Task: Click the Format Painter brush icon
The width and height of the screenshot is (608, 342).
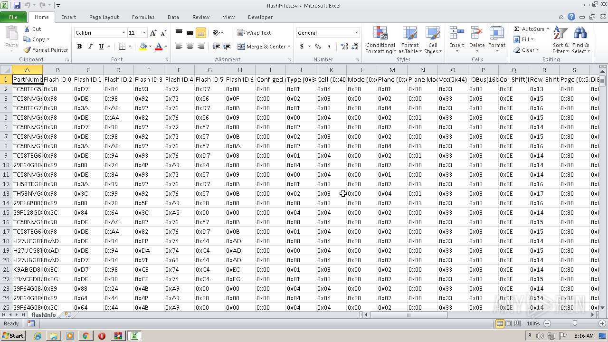Action: click(28, 50)
